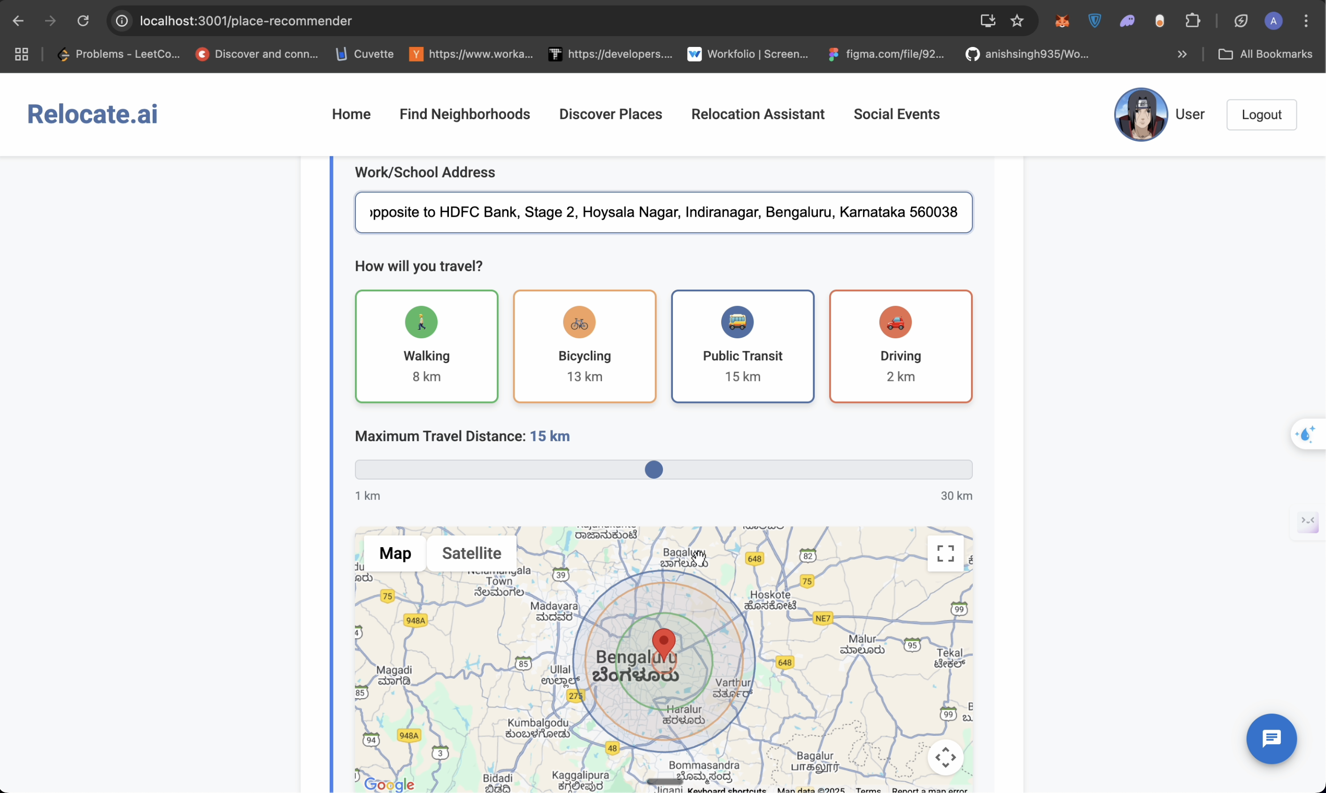1326x793 pixels.
Task: Click '15 km' maximum distance value
Action: 550,436
